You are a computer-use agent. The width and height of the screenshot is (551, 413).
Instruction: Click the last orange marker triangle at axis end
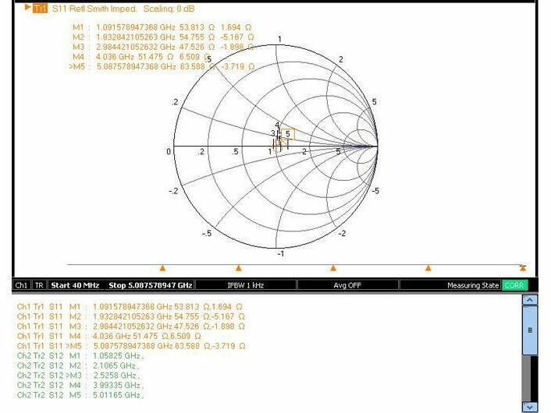click(523, 268)
